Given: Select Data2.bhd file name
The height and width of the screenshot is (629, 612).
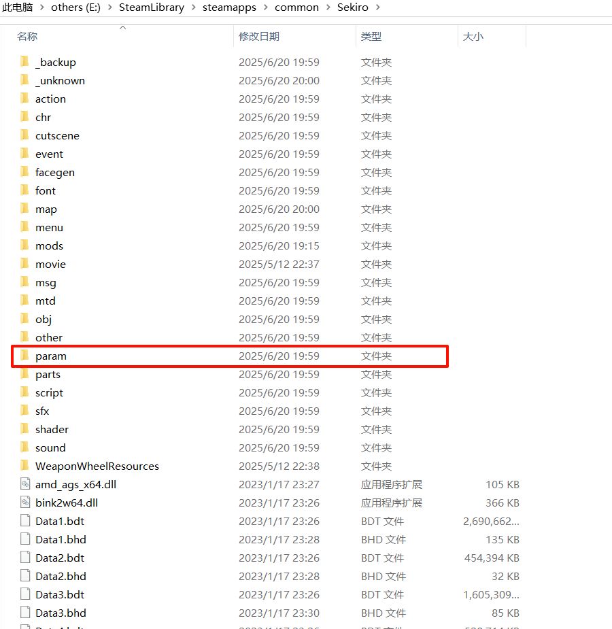Looking at the screenshot, I should [x=61, y=577].
